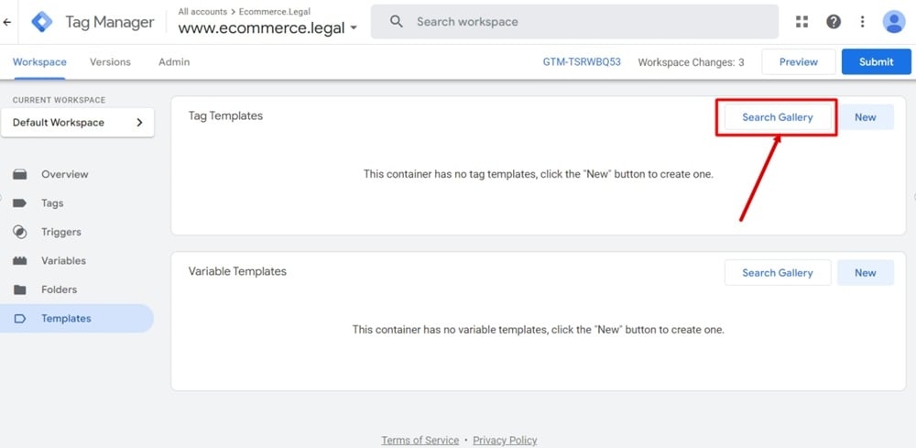
Task: Open the Default Workspace selector
Action: point(78,123)
